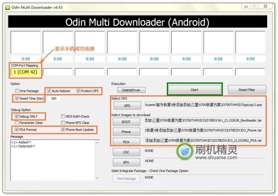This screenshot has height=196, width=278.
Task: Click the DeleteDriver button
Action: point(131,90)
